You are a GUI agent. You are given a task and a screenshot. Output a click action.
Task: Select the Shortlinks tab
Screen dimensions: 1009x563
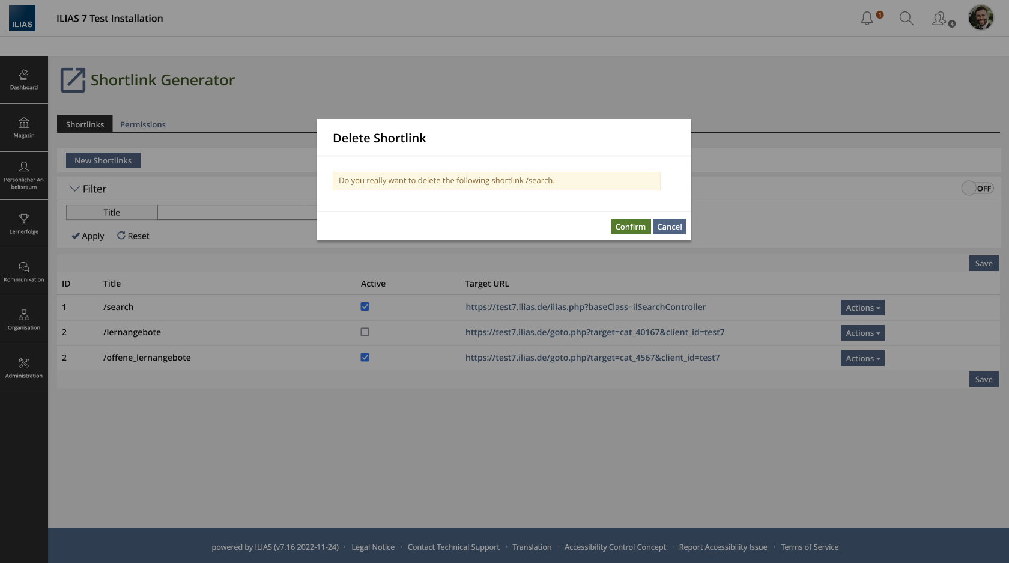(85, 124)
